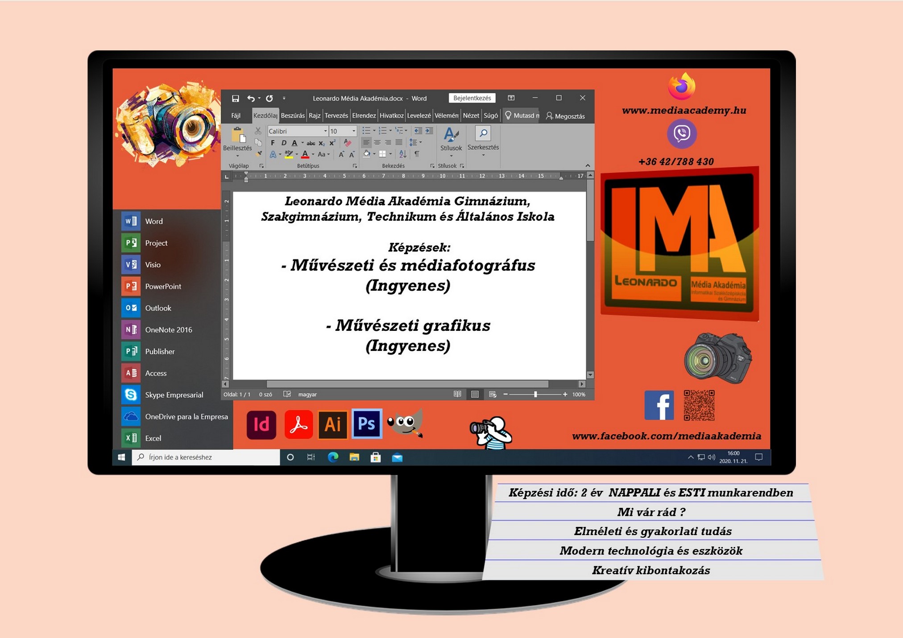
Task: Toggle Justify paragraph alignment
Action: click(x=399, y=142)
